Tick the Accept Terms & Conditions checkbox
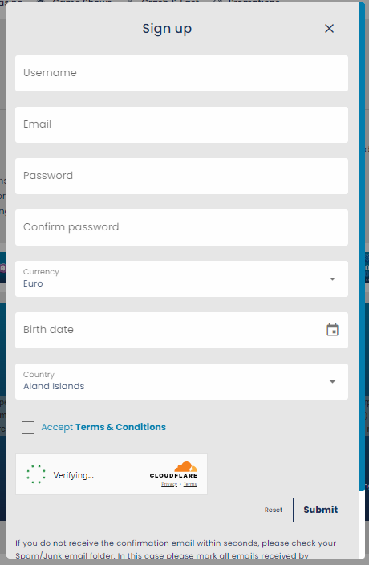The image size is (369, 565). 28,428
